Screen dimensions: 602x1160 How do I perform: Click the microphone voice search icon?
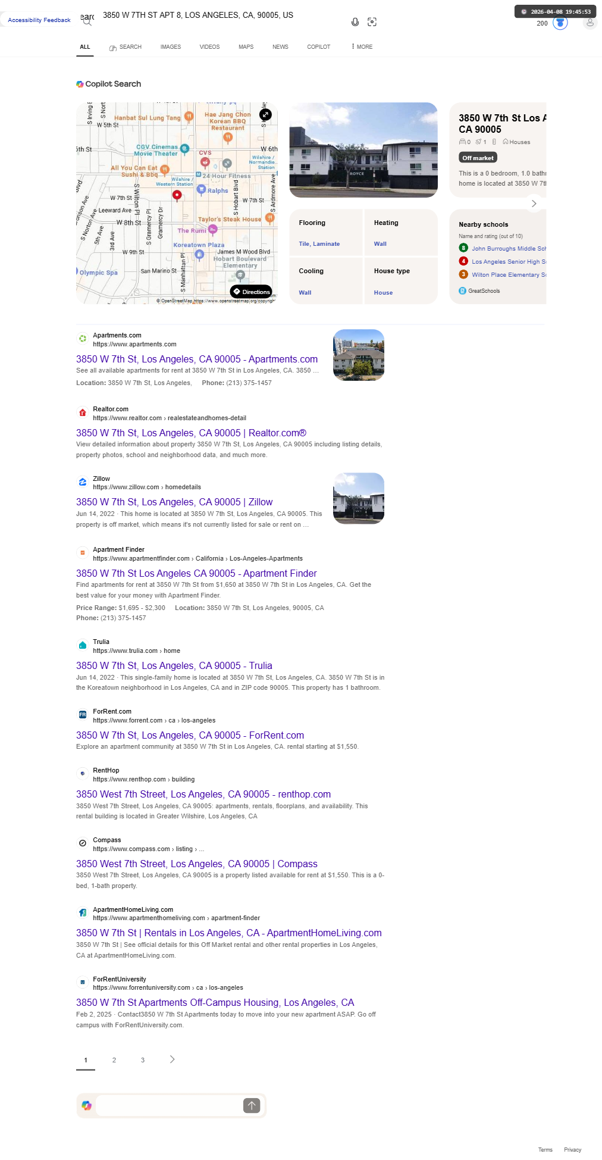coord(355,22)
